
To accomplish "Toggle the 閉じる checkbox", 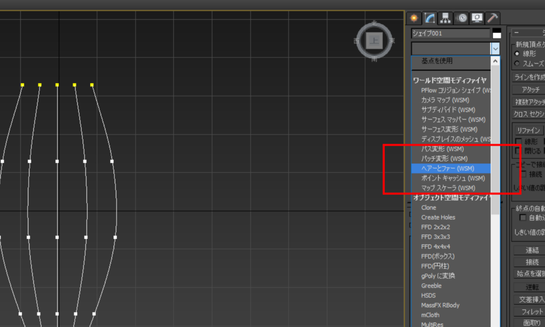I will (518, 151).
